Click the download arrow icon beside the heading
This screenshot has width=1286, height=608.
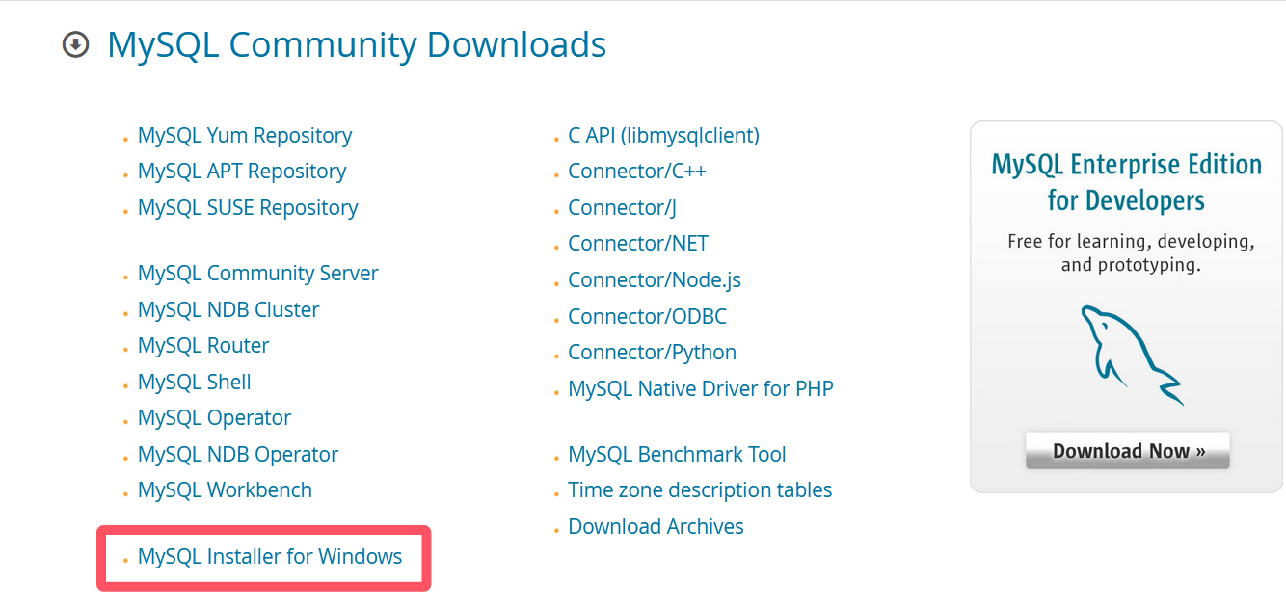click(x=75, y=44)
